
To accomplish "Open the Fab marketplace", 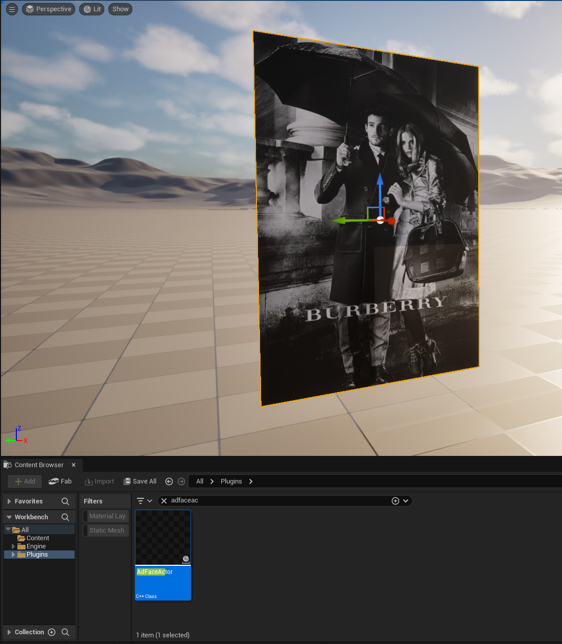I will coord(60,481).
